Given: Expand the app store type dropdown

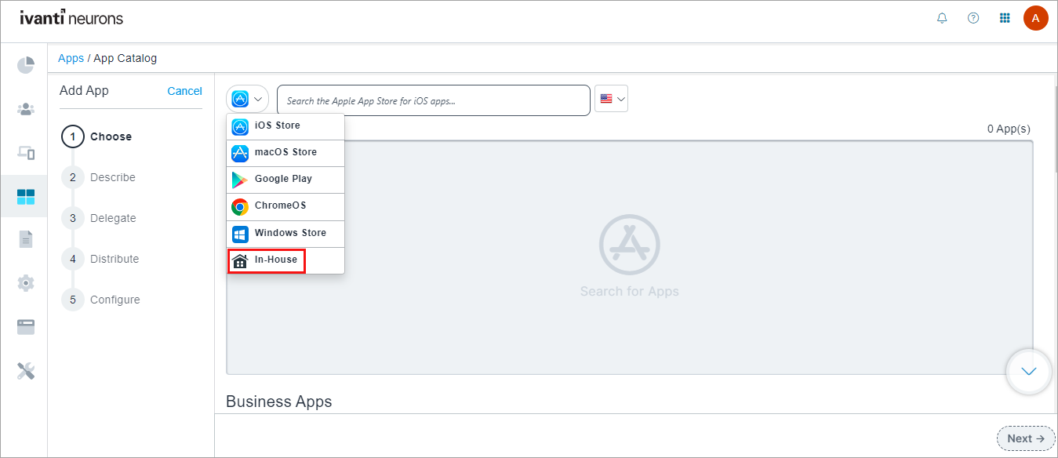Looking at the screenshot, I should click(248, 100).
